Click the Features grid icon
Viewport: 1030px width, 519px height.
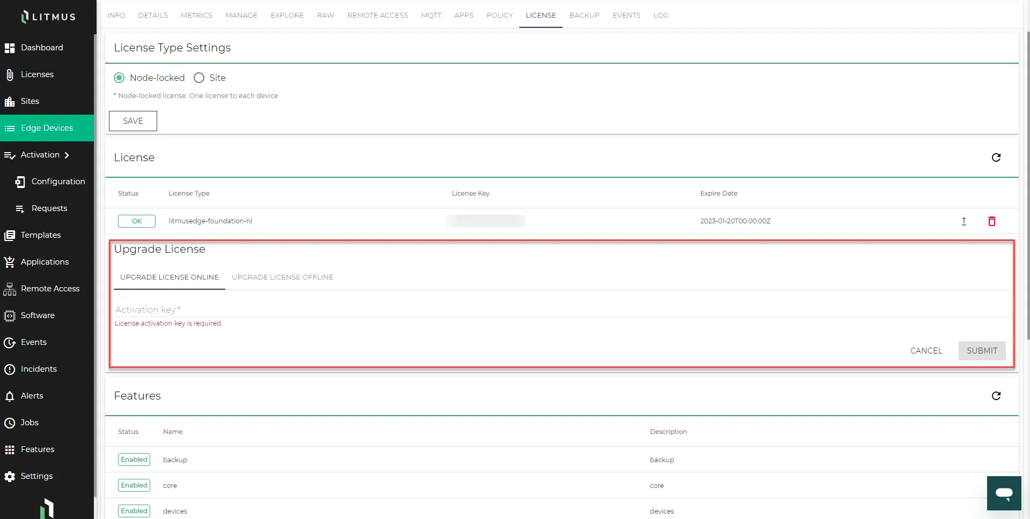pos(10,450)
